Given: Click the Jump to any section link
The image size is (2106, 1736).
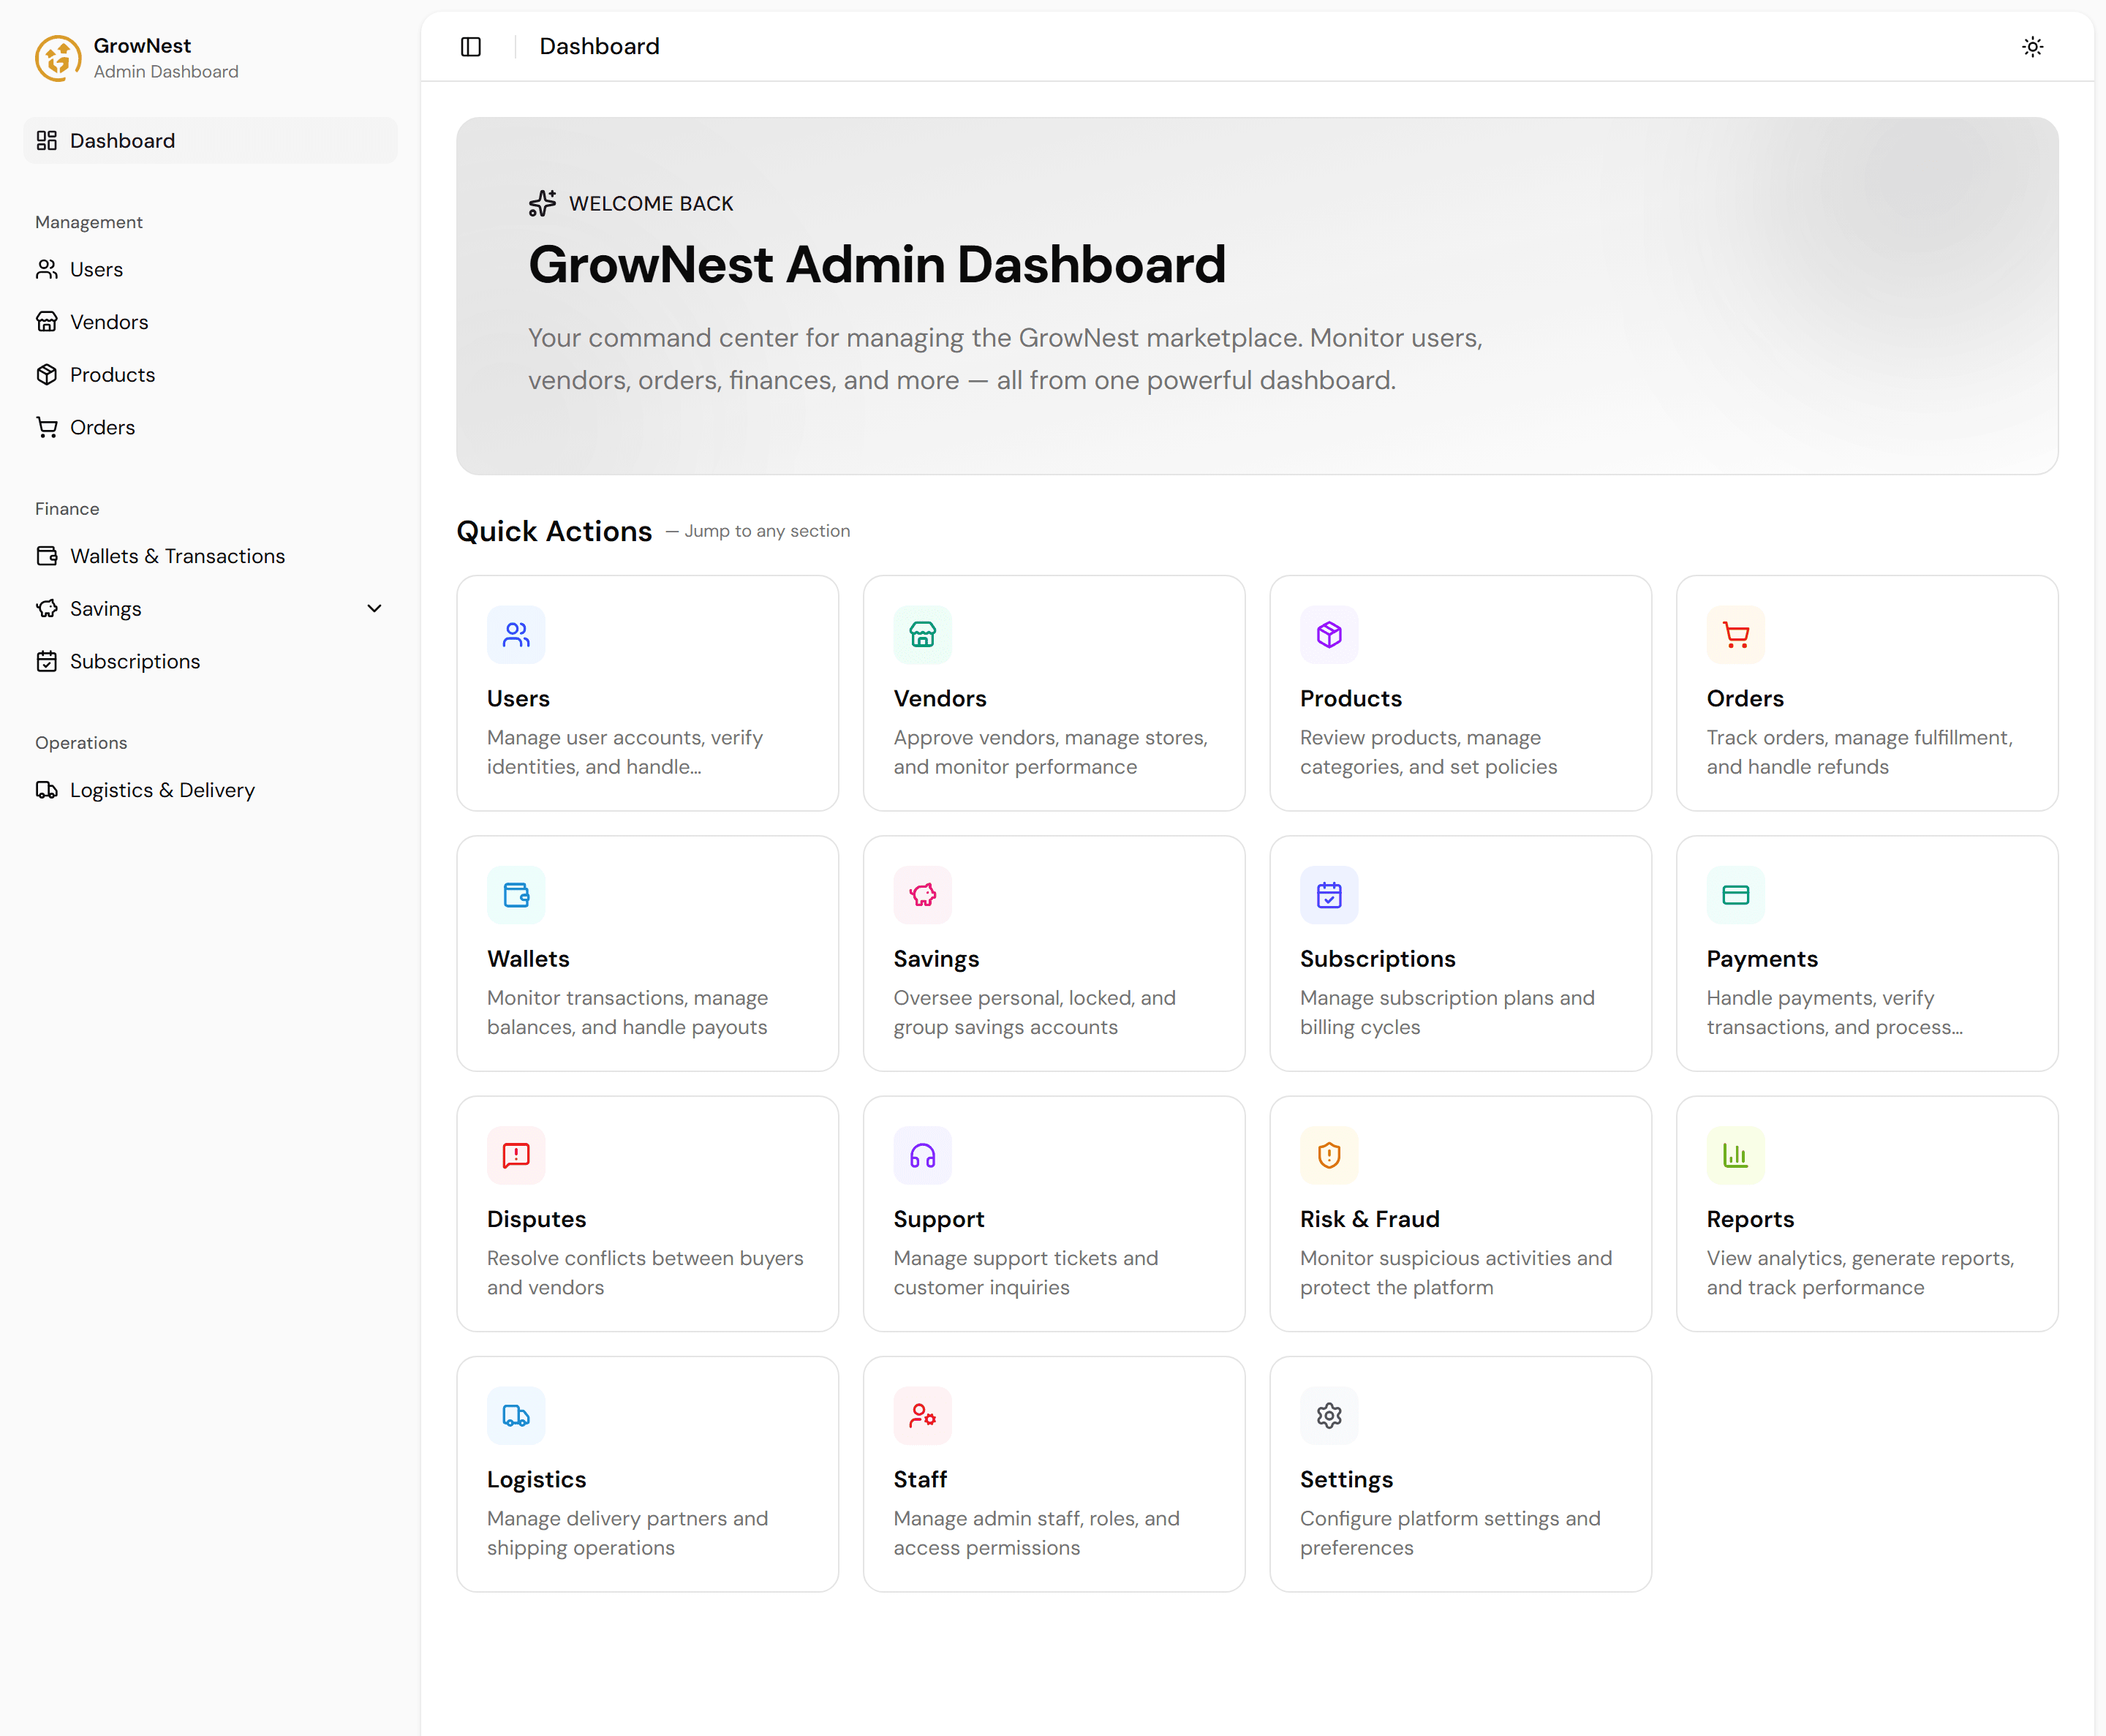Looking at the screenshot, I should pyautogui.click(x=766, y=531).
